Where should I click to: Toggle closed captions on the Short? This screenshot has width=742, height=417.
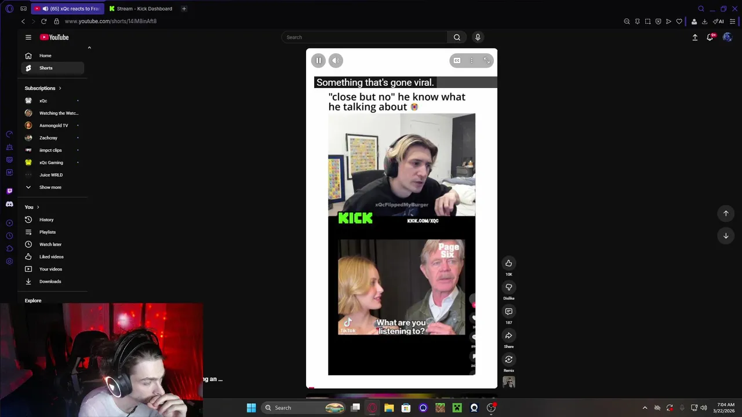point(457,60)
